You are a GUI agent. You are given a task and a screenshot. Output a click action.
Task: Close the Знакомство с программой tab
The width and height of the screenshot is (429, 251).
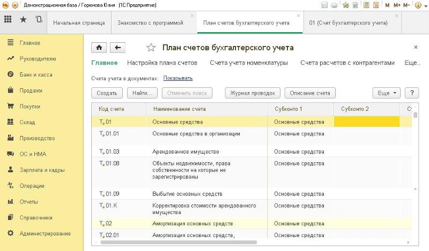pos(192,16)
